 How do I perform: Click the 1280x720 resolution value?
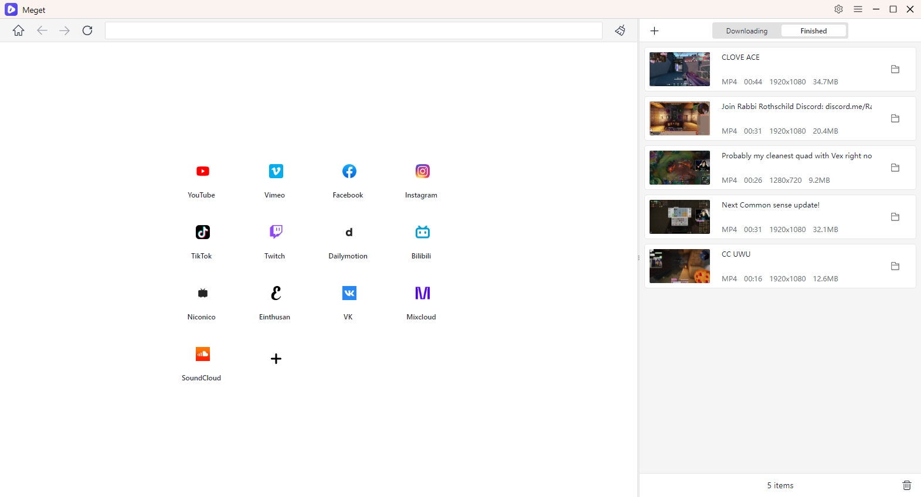(786, 181)
